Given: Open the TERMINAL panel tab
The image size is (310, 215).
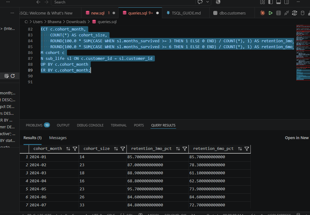Looking at the screenshot, I should pyautogui.click(x=119, y=125).
